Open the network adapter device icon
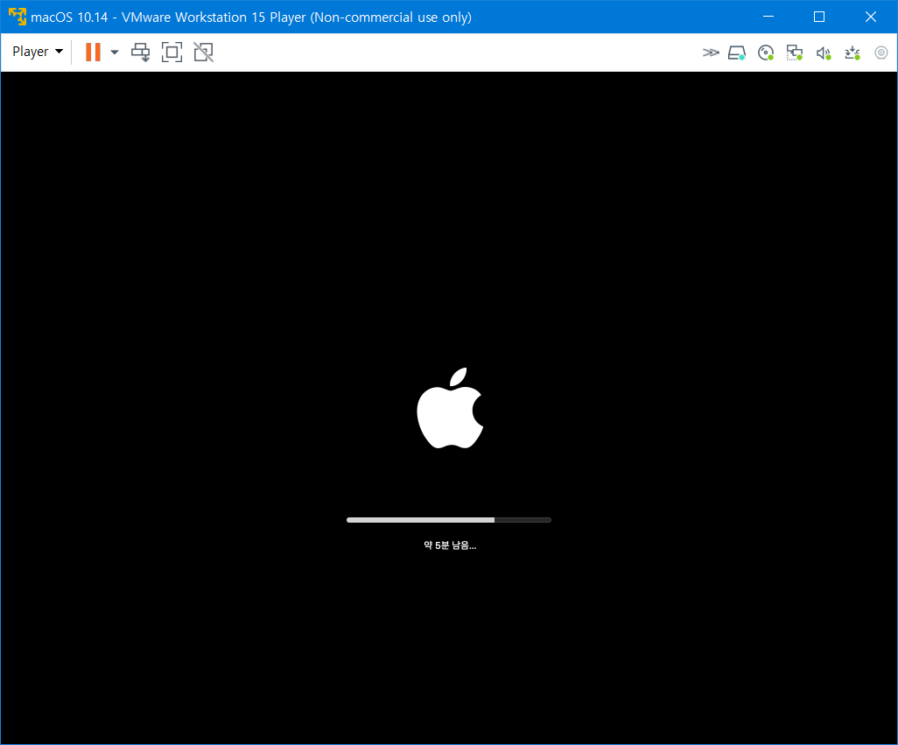 pos(795,53)
